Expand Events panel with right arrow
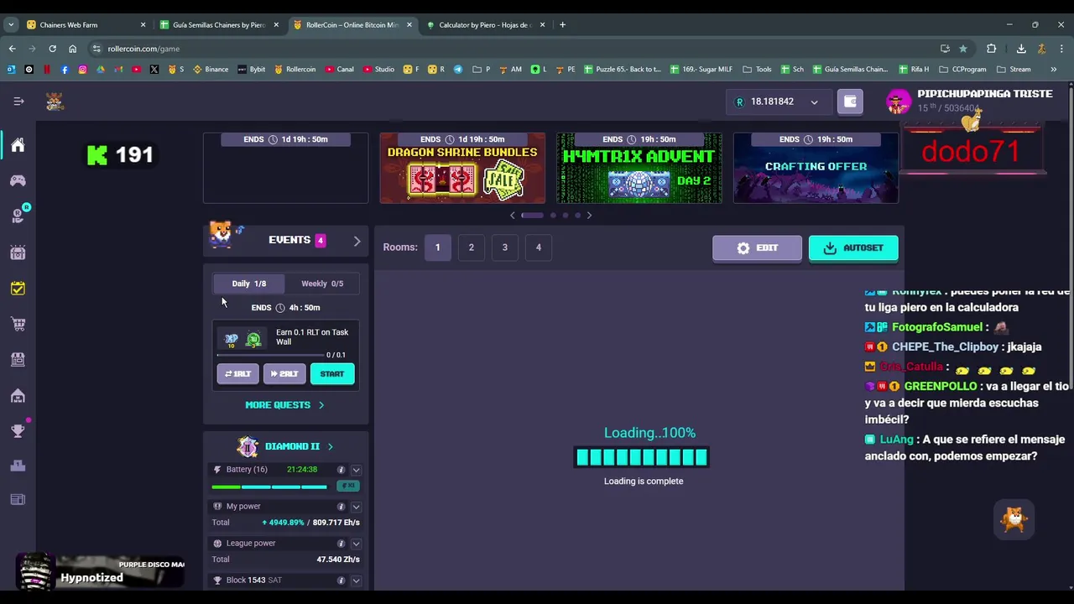The width and height of the screenshot is (1074, 604). coord(357,242)
